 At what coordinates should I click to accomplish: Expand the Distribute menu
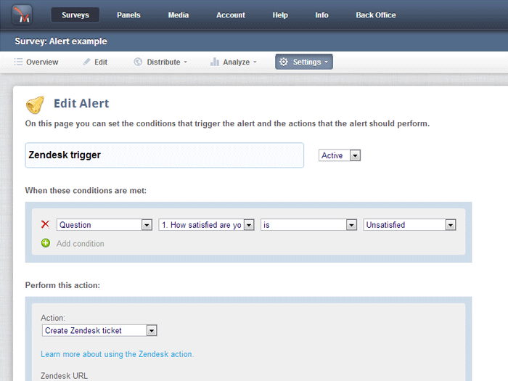(x=160, y=62)
